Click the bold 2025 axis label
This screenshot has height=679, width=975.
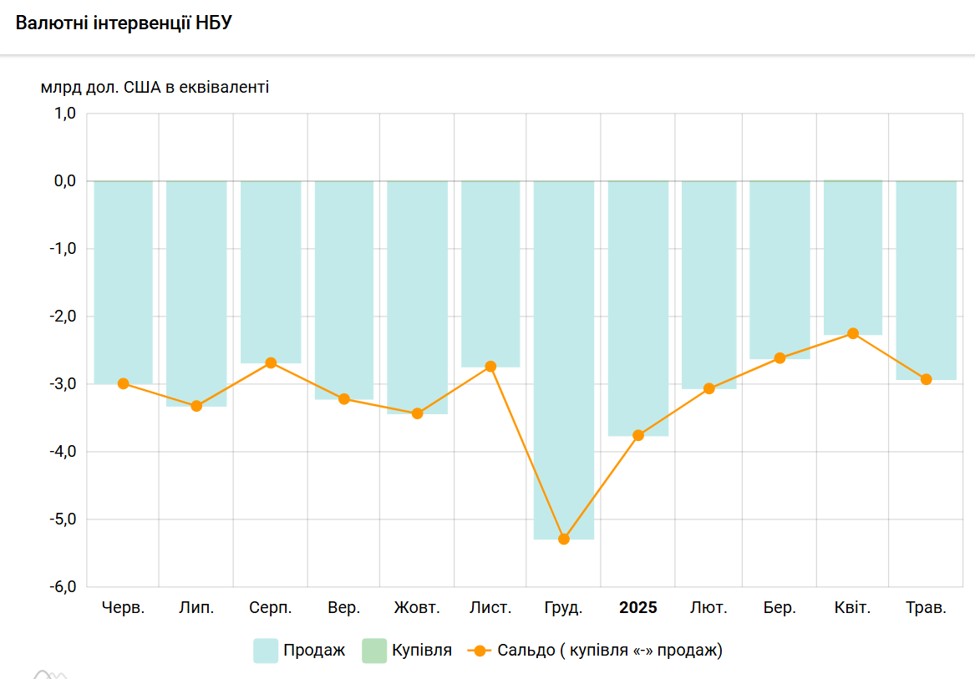638,608
